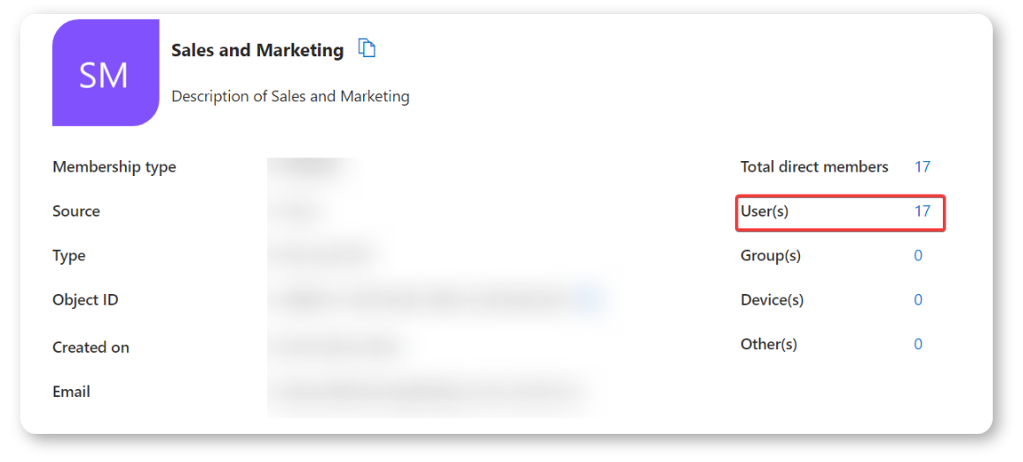
Task: Click the blurred copy icon beside Object ID value
Action: point(590,300)
